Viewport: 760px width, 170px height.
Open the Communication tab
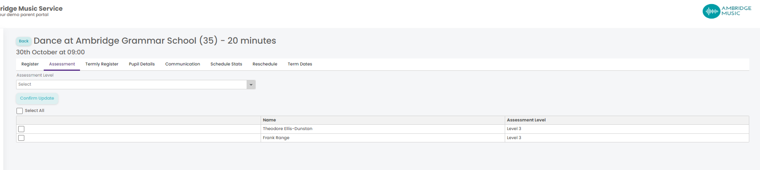(183, 64)
